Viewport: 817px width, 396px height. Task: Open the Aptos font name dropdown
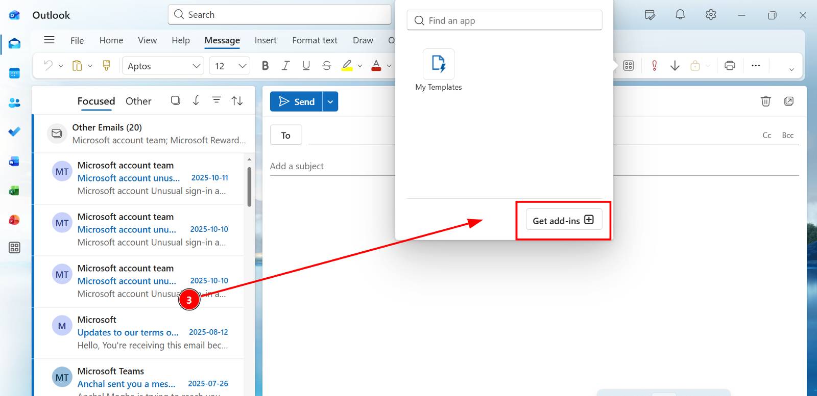(163, 66)
